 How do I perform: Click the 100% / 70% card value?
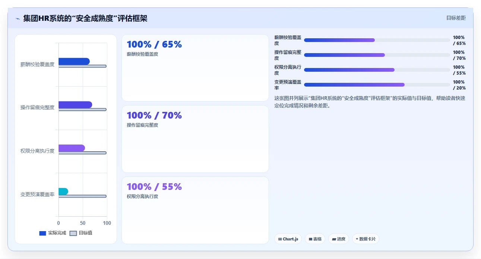[154, 115]
